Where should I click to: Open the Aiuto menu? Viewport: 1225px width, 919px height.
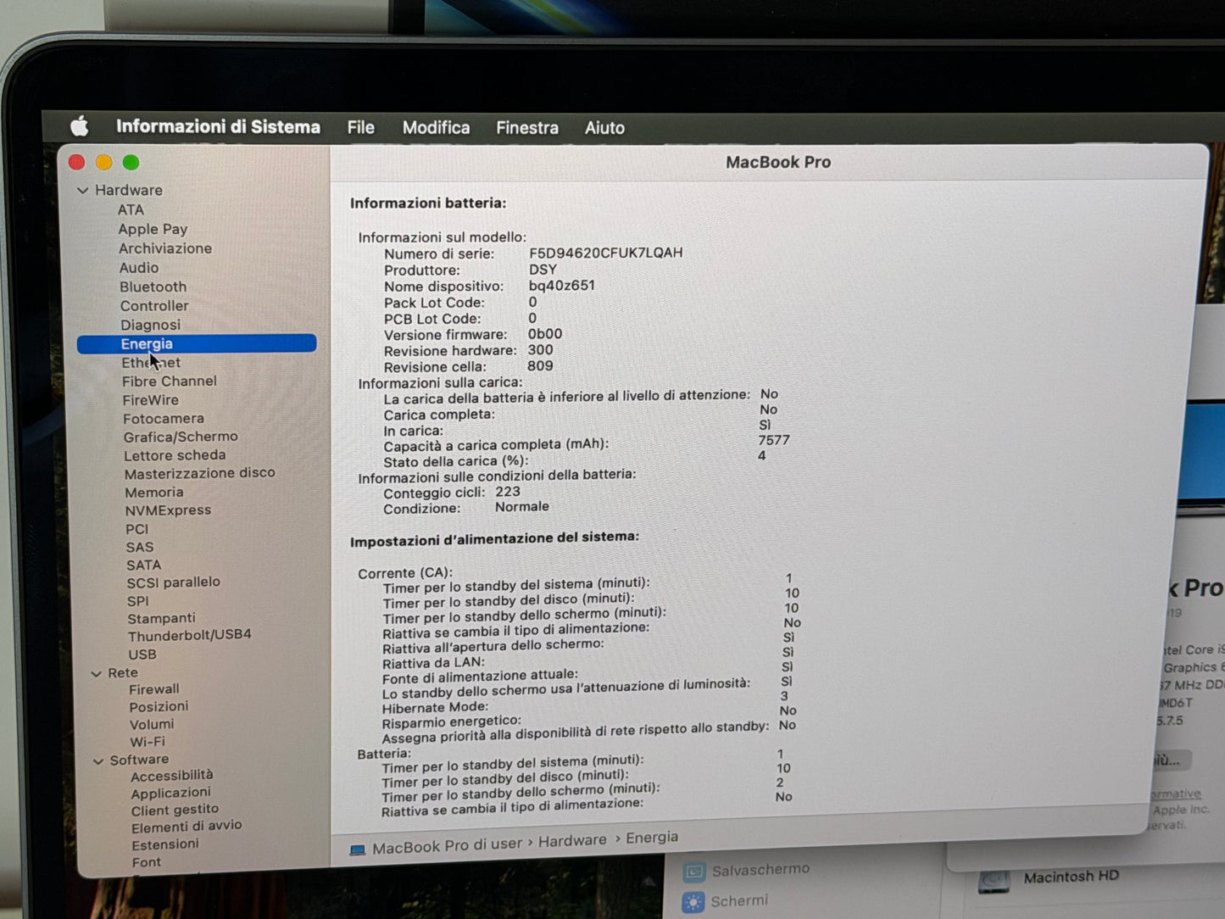pos(604,128)
